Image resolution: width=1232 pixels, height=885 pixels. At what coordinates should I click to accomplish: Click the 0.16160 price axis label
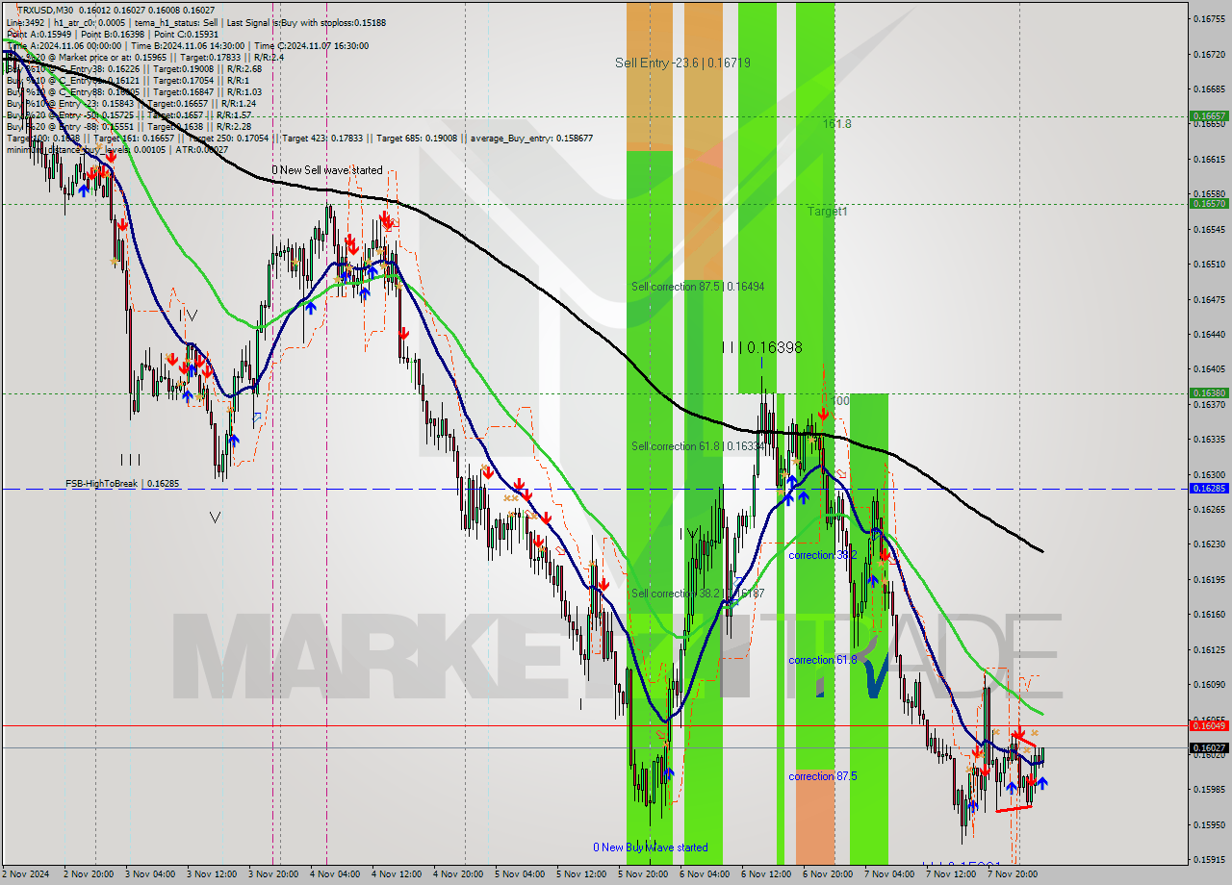[x=1209, y=614]
